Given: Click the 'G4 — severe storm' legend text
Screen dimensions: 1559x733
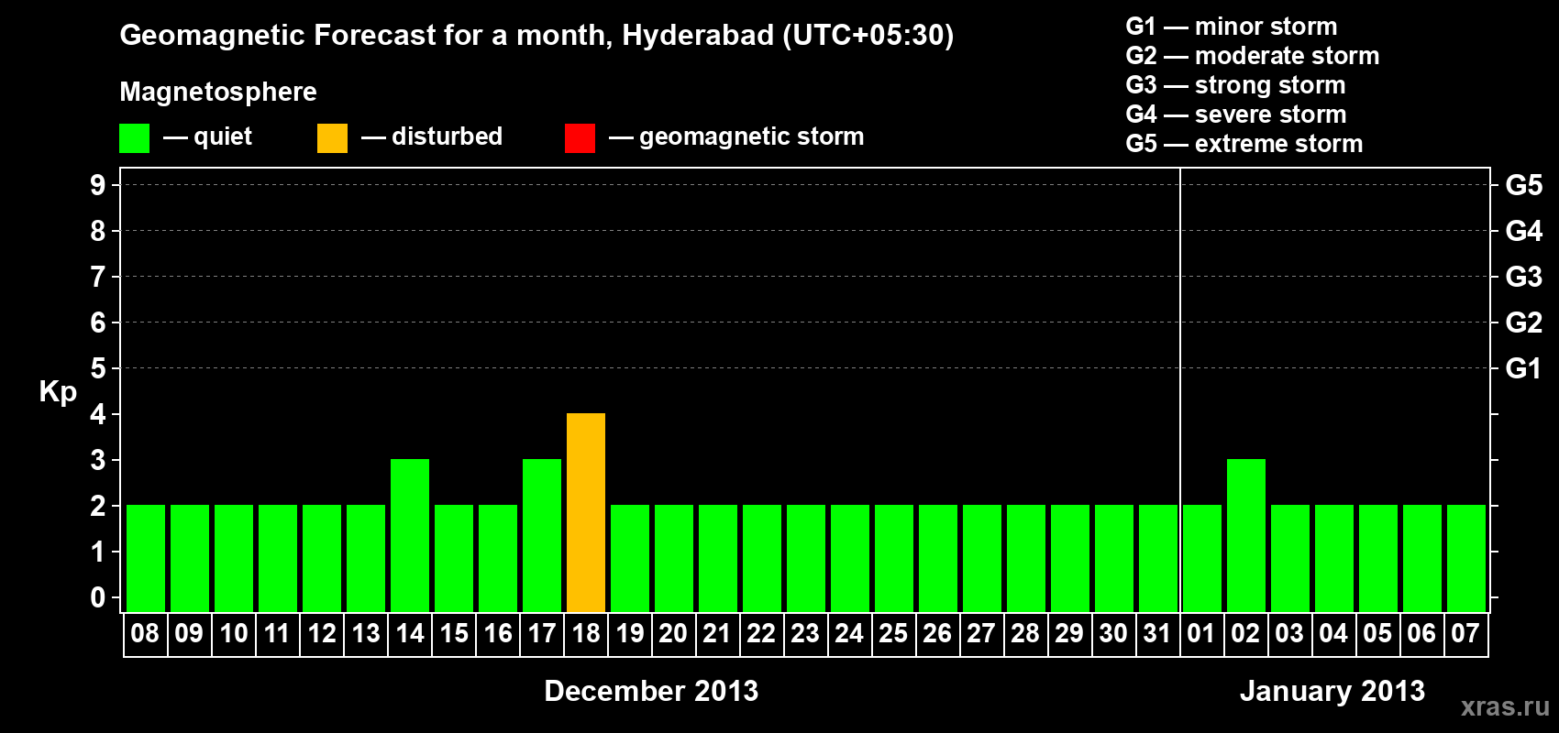Looking at the screenshot, I should pyautogui.click(x=1236, y=115).
